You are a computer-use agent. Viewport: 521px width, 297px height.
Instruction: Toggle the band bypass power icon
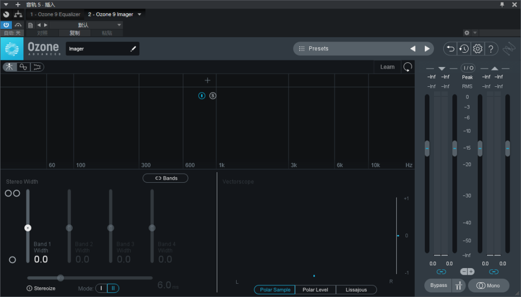click(201, 96)
